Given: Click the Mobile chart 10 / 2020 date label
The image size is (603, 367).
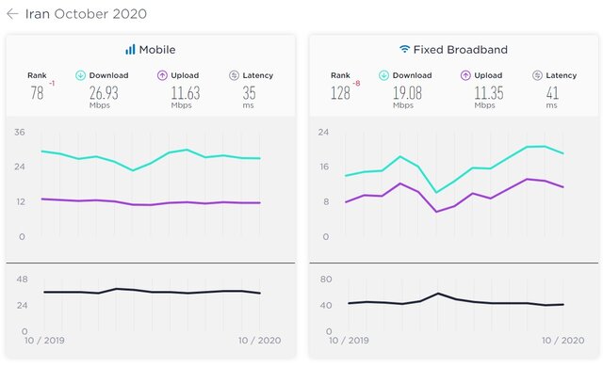Looking at the screenshot, I should point(260,340).
